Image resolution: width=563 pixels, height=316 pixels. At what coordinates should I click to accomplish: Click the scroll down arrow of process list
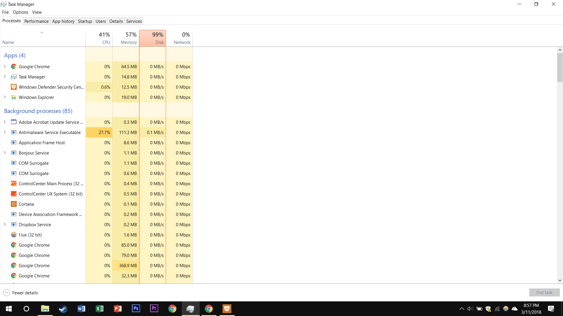[x=560, y=280]
